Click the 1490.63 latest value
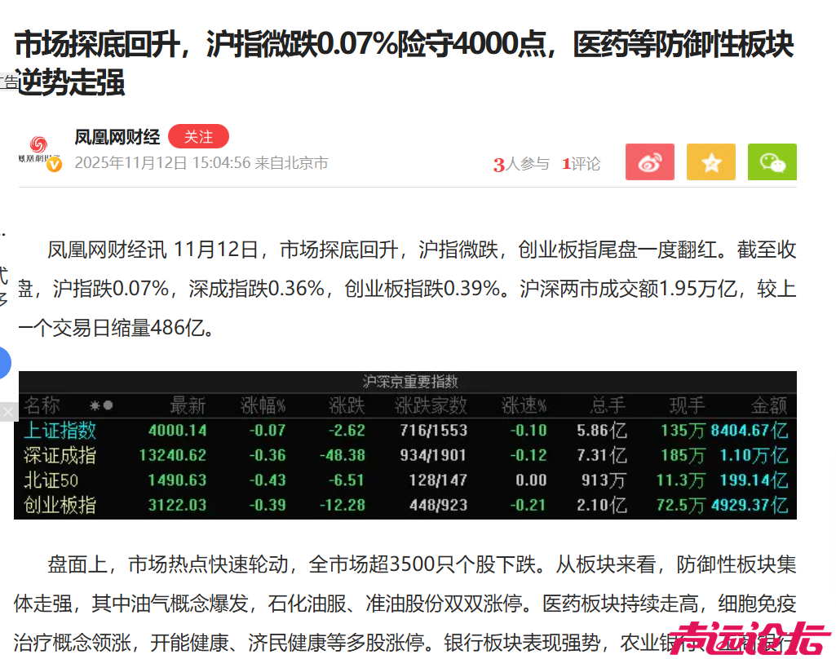 pyautogui.click(x=178, y=480)
